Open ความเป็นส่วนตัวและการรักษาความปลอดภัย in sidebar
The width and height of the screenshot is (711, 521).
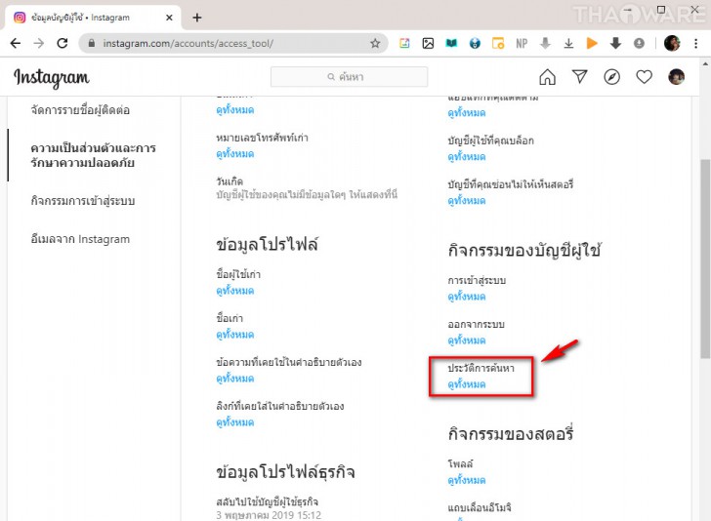(x=94, y=155)
